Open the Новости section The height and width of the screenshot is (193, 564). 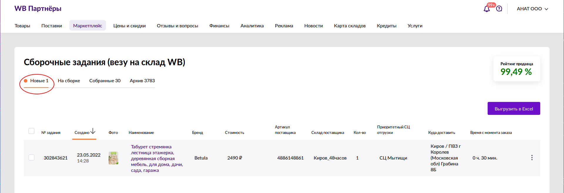point(313,26)
